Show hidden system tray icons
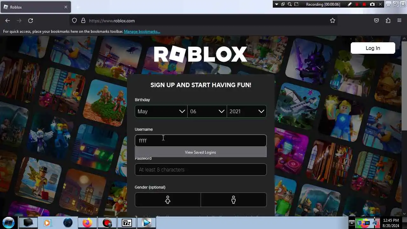 pos(352,223)
